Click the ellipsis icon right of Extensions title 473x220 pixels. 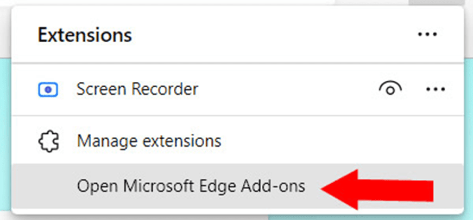pyautogui.click(x=427, y=35)
